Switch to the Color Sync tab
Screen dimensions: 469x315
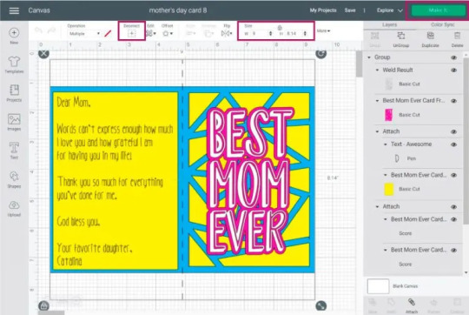tap(443, 24)
